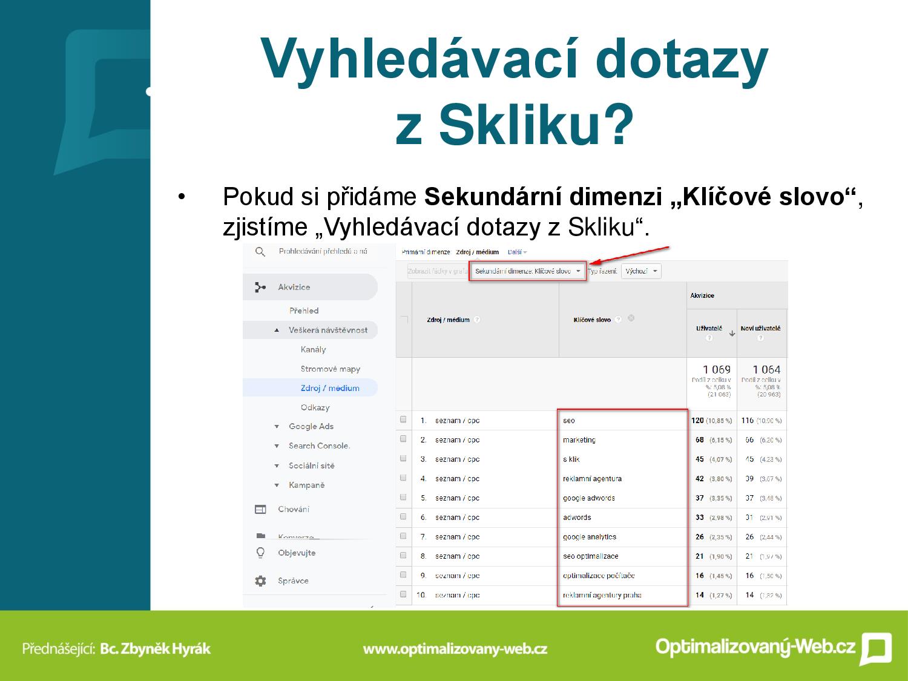Tick checkbox for row 4 reklamní agentura
908x681 pixels.
(403, 478)
